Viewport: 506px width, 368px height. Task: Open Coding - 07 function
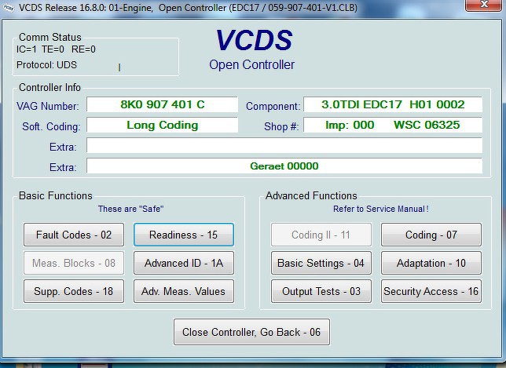click(431, 235)
